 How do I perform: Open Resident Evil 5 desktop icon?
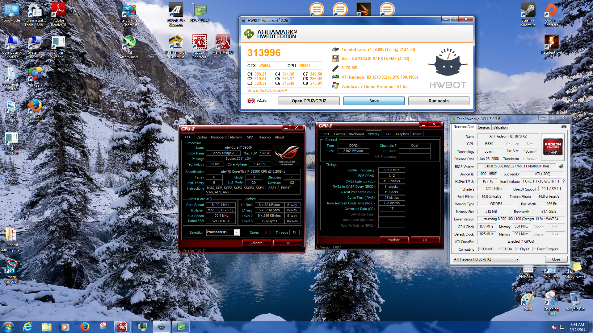point(551,47)
